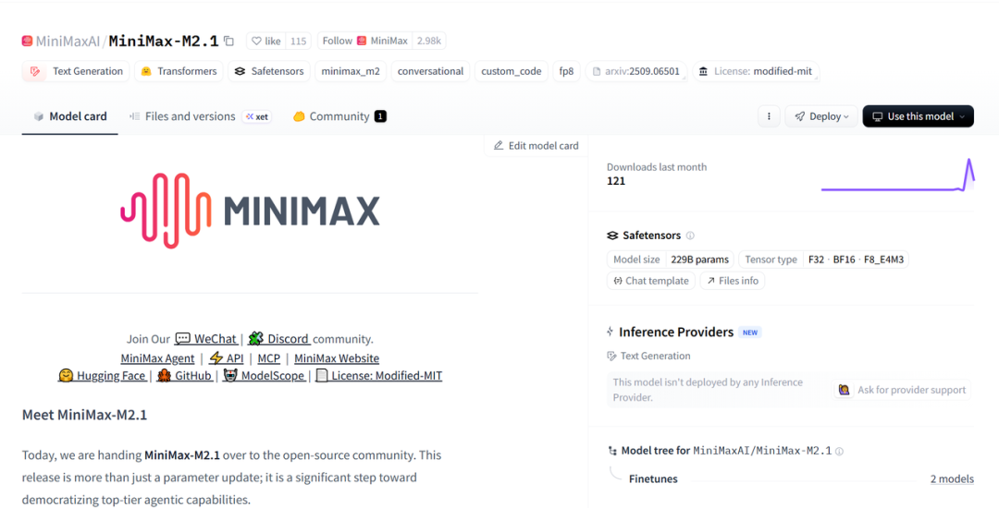
Task: Click the Inference Providers lightning icon
Action: [610, 332]
